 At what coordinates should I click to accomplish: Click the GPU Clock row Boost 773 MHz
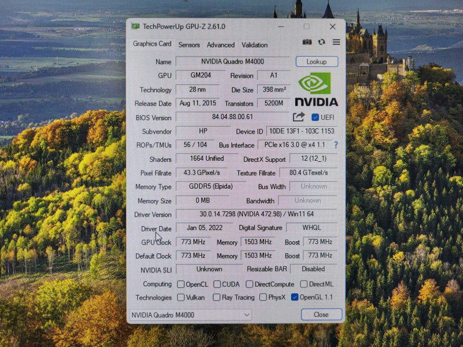320,242
